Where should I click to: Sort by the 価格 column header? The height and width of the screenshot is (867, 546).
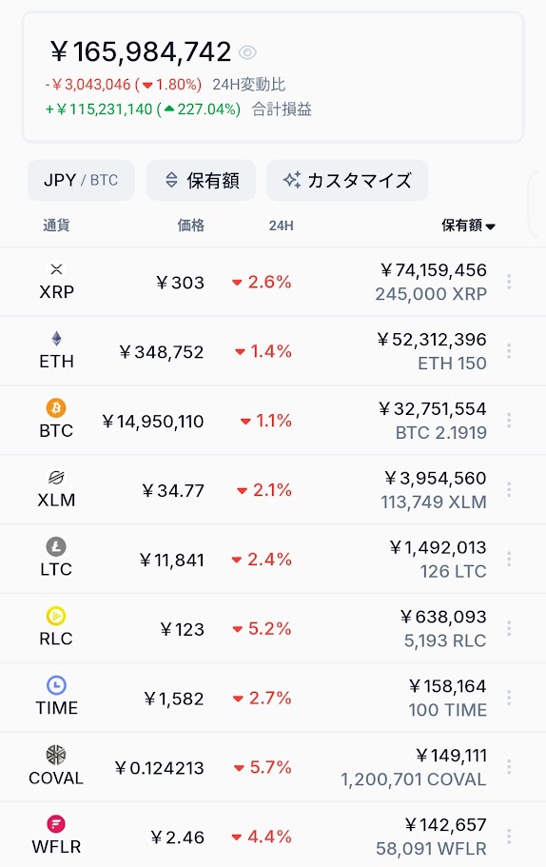(190, 226)
